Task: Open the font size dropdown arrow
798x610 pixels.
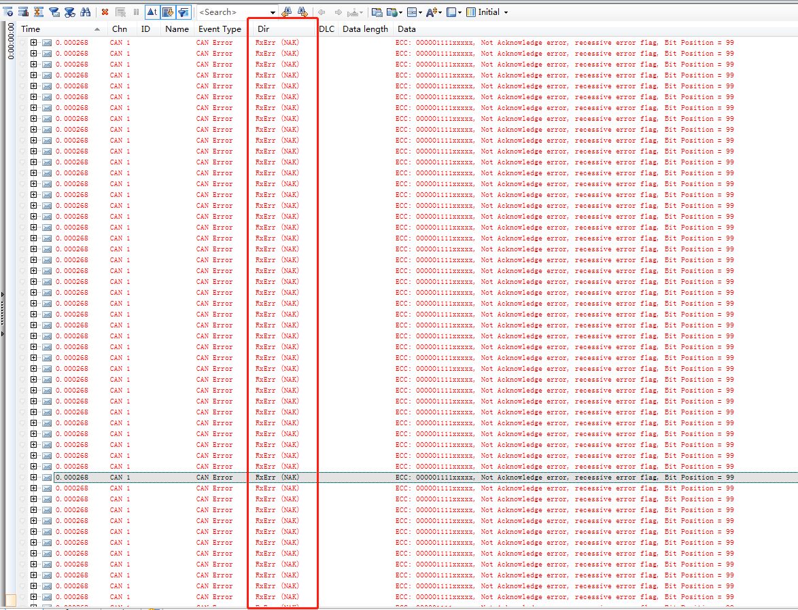Action: click(x=440, y=12)
